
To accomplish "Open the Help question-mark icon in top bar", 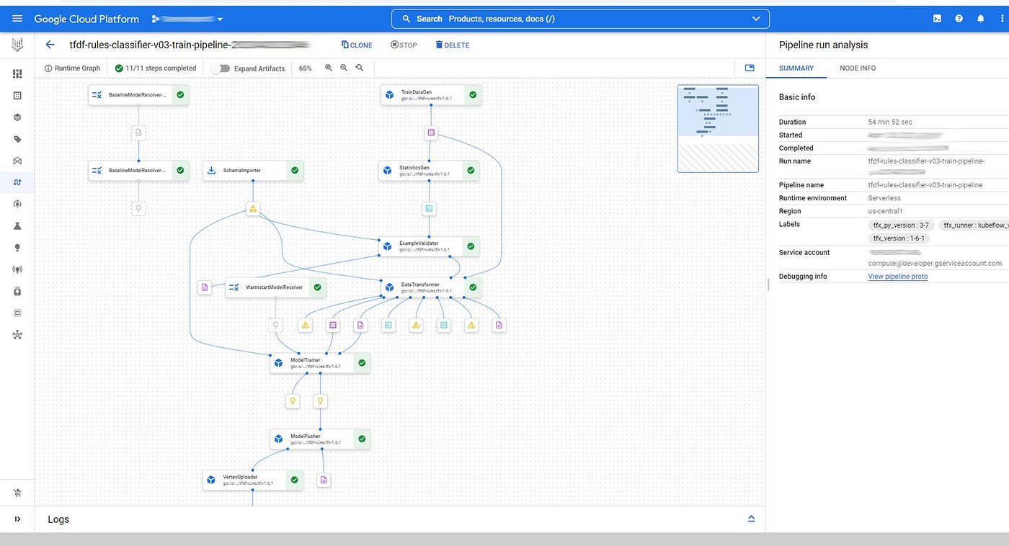I will (959, 18).
